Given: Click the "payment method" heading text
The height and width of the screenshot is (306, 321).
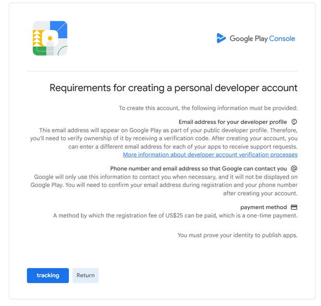Looking at the screenshot, I should pos(263,207).
